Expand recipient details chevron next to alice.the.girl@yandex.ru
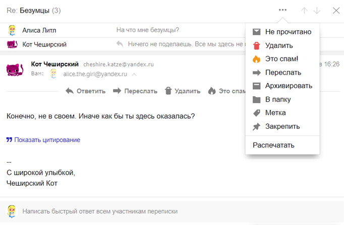 134,74
